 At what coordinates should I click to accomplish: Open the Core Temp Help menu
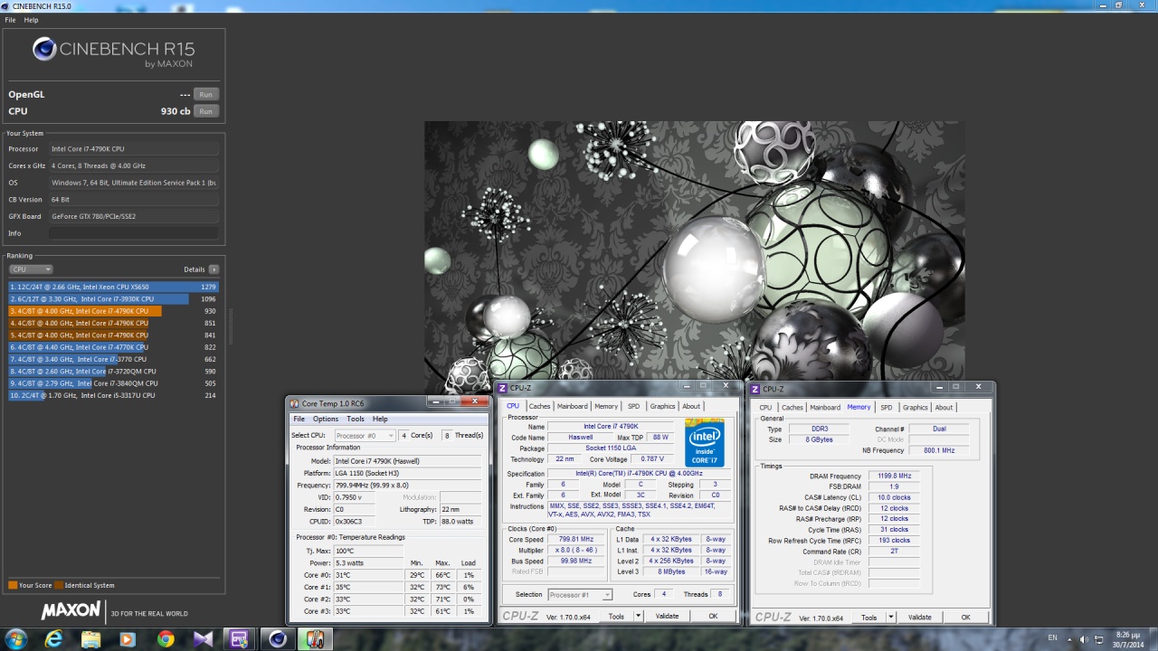click(380, 419)
